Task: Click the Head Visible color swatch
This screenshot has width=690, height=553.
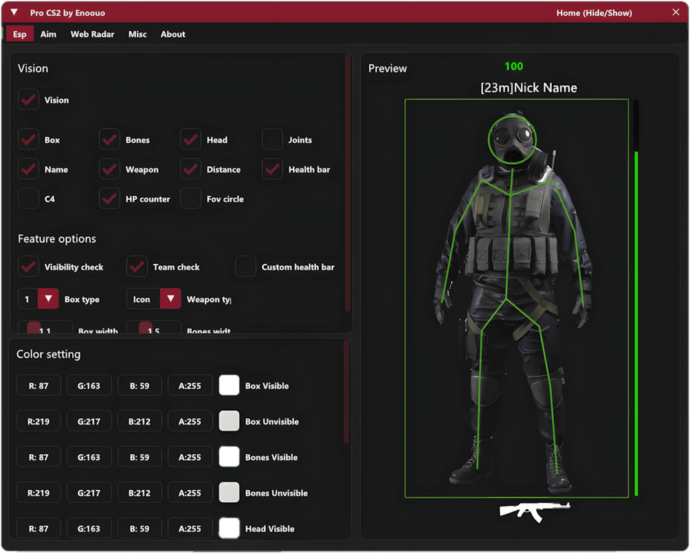Action: tap(230, 528)
